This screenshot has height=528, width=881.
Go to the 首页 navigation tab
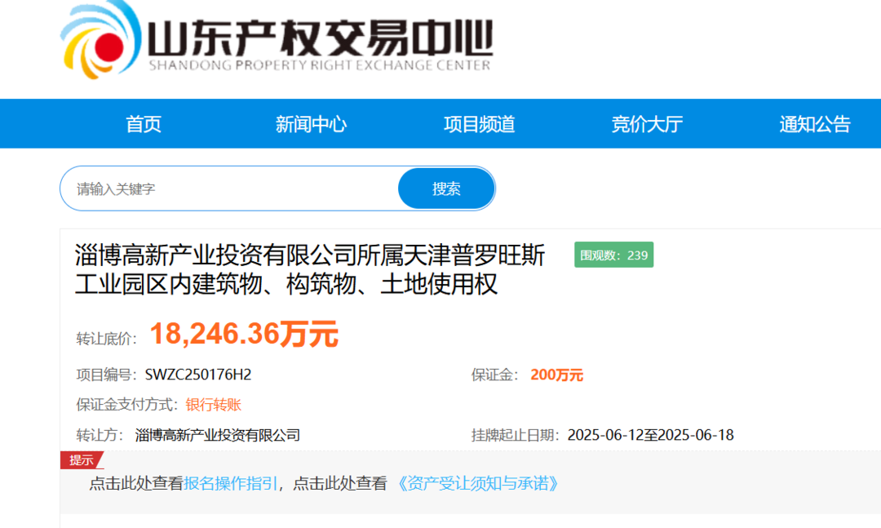click(x=144, y=124)
